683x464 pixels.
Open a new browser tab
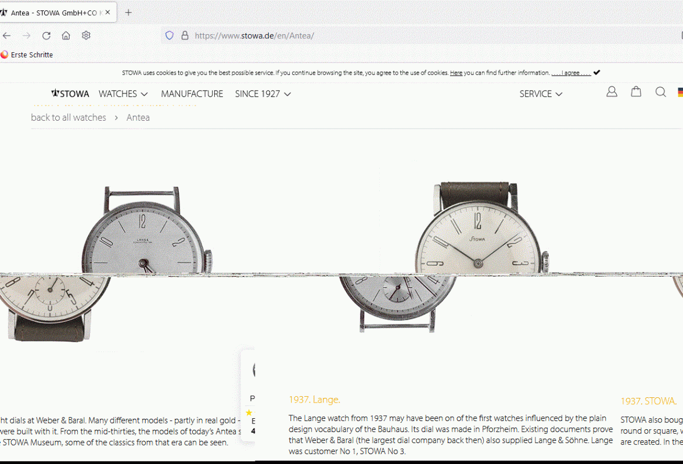(x=128, y=12)
